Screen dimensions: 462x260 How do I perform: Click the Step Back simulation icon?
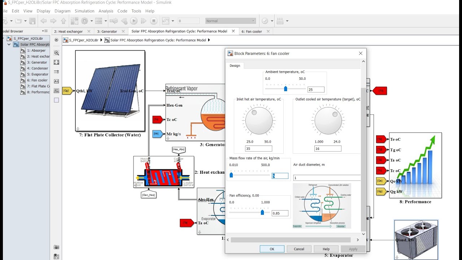point(124,21)
